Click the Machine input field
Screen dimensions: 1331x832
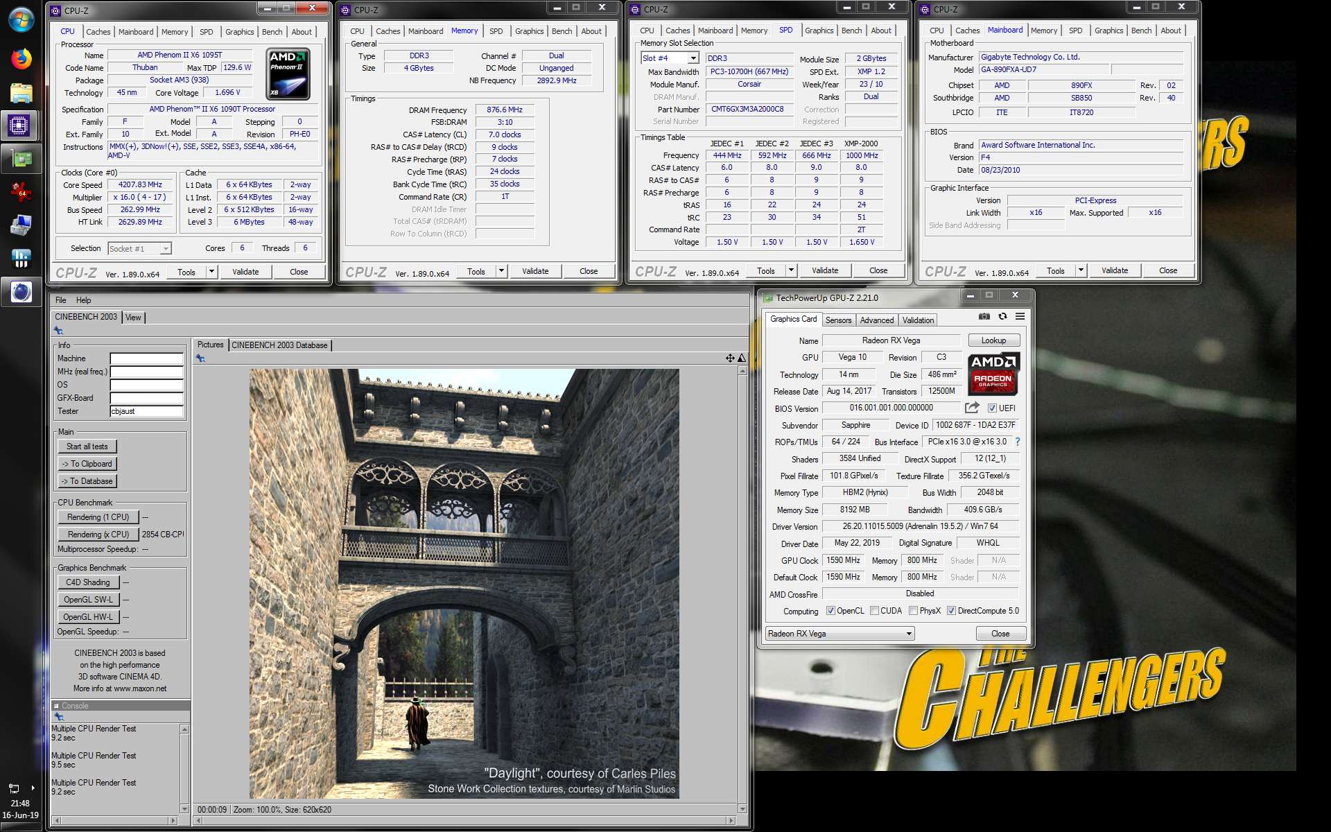147,358
